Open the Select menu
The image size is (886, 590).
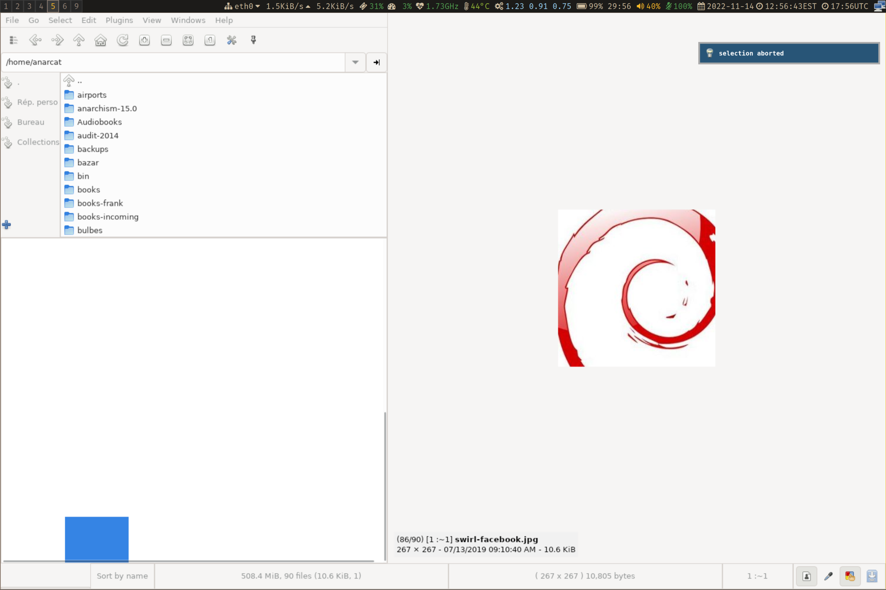[60, 20]
